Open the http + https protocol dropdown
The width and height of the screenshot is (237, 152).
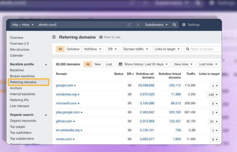tap(23, 25)
